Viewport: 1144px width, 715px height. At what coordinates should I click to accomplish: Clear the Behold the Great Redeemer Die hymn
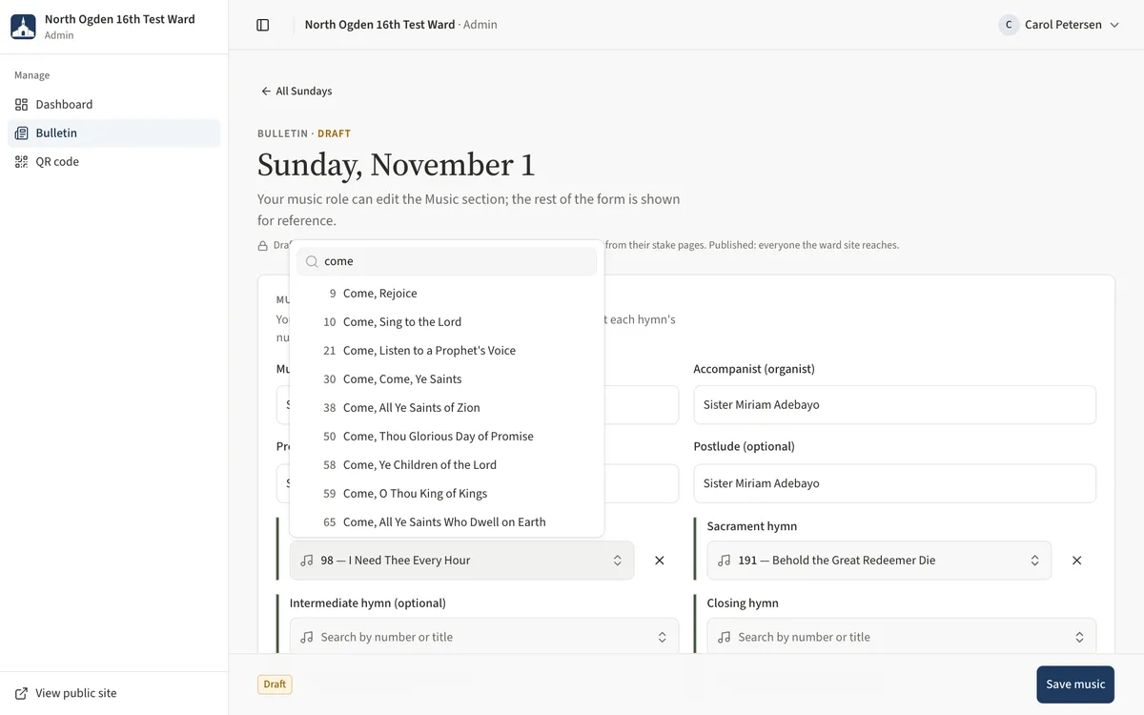pyautogui.click(x=1076, y=561)
